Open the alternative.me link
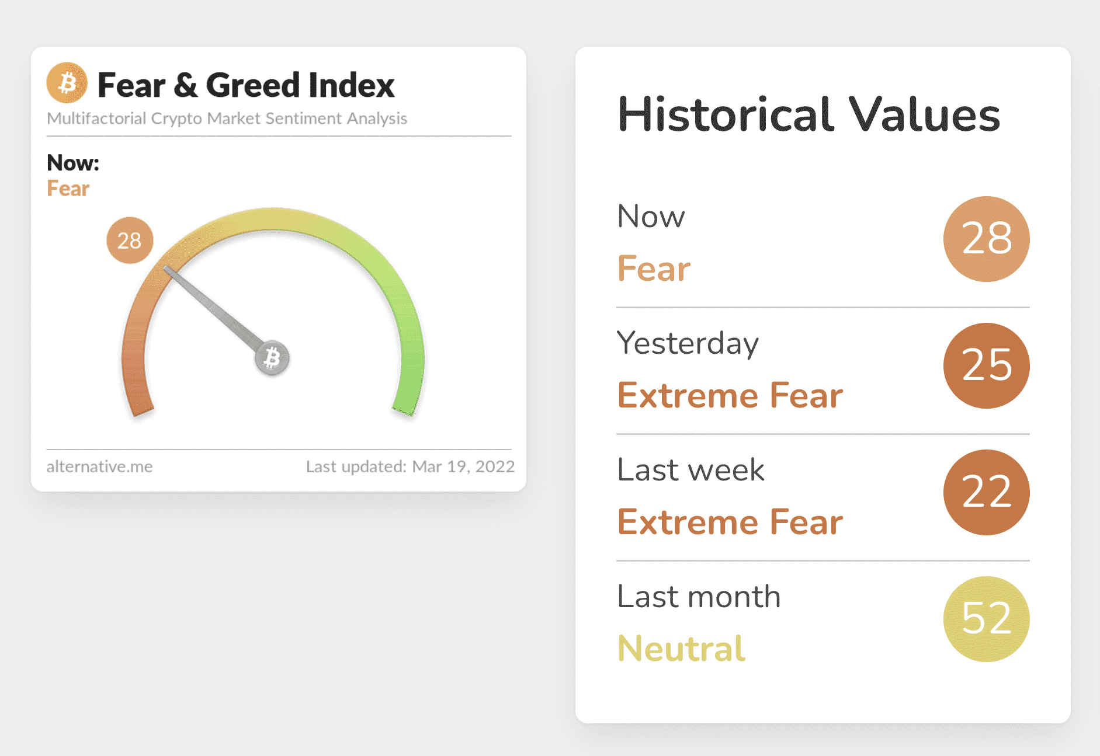Image resolution: width=1100 pixels, height=756 pixels. click(100, 466)
